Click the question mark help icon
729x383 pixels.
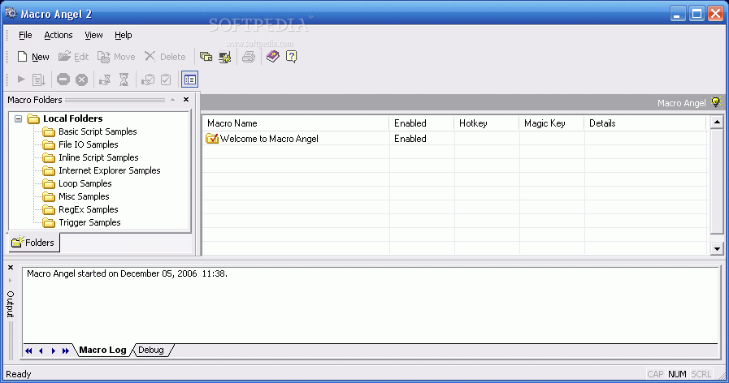coord(292,57)
